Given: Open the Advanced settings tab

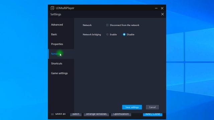Looking at the screenshot, I should [61, 25].
